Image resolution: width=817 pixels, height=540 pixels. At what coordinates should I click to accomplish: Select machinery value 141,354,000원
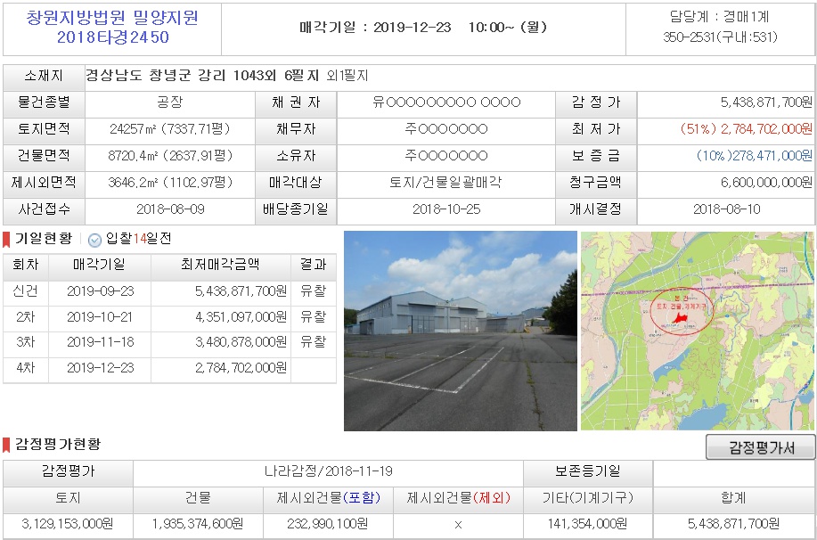point(587,524)
